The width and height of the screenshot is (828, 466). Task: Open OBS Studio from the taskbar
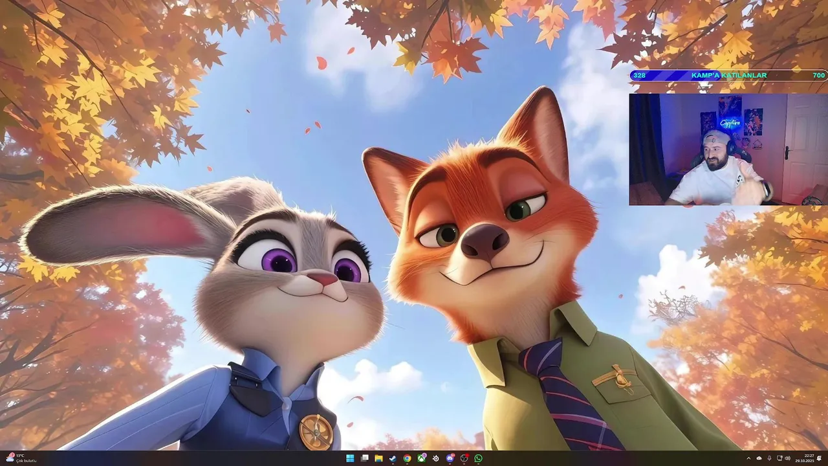[x=464, y=458]
